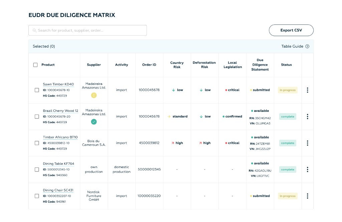The image size is (342, 222).
Task: Open row menu for Brazil Cherry Wood 12
Action: [307, 116]
